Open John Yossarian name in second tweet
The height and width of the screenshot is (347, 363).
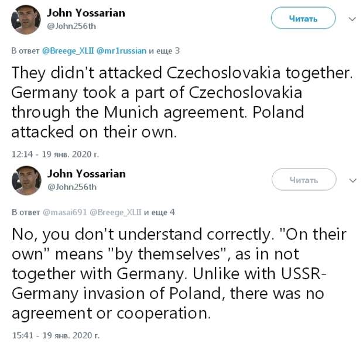86,174
